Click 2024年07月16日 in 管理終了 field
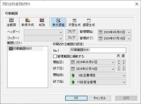Screen dimensions: 141x104 pos(114,38)
